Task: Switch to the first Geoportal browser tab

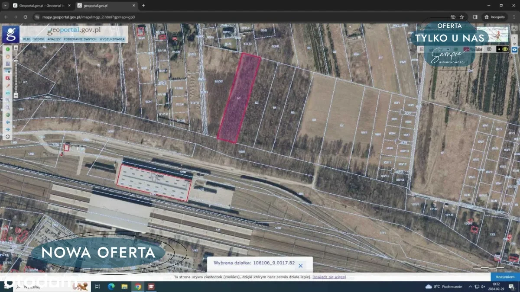Action: pyautogui.click(x=41, y=6)
